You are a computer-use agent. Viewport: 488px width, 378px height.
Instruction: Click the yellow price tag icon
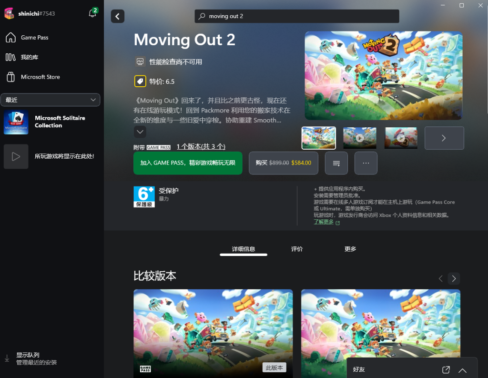(x=140, y=81)
